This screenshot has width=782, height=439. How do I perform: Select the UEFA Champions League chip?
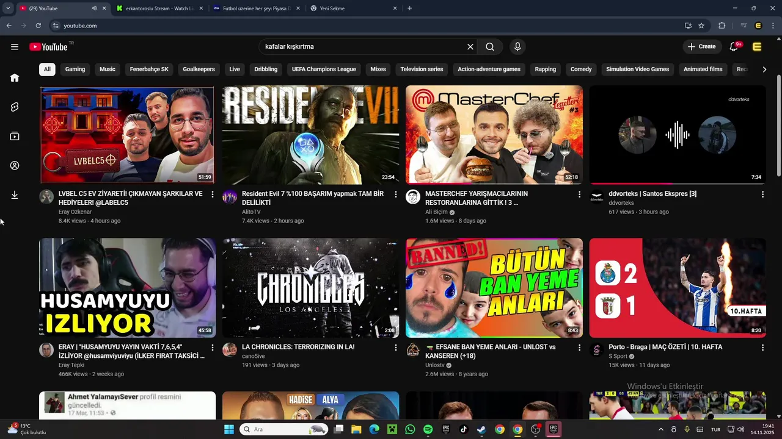click(x=324, y=70)
